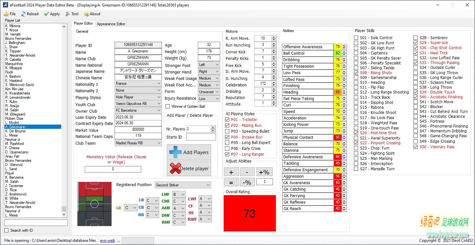Open the AMF position rating dropdown
475x245 pixels.
(x=179, y=208)
